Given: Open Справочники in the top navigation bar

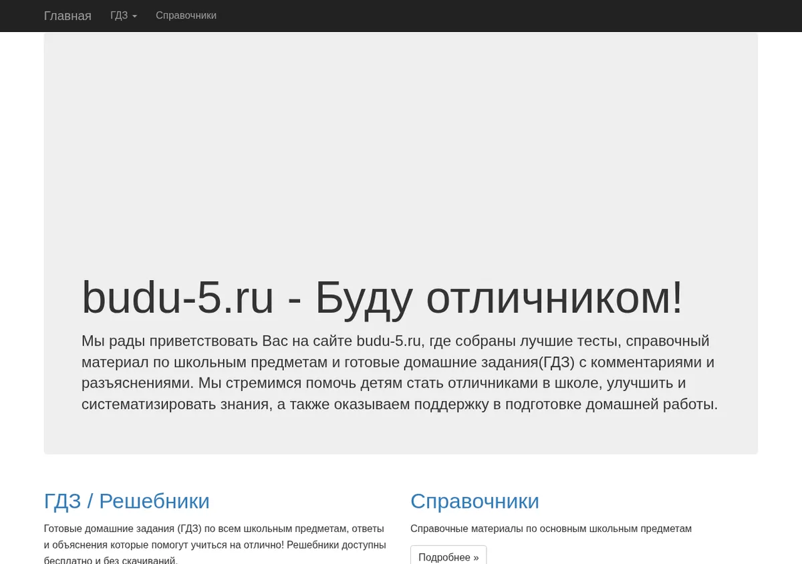Looking at the screenshot, I should (x=186, y=15).
